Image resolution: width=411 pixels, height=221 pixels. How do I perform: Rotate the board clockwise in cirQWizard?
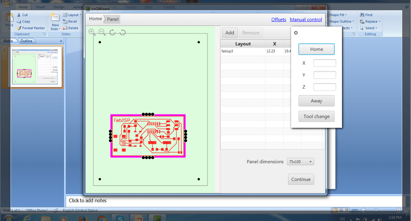[x=112, y=32]
